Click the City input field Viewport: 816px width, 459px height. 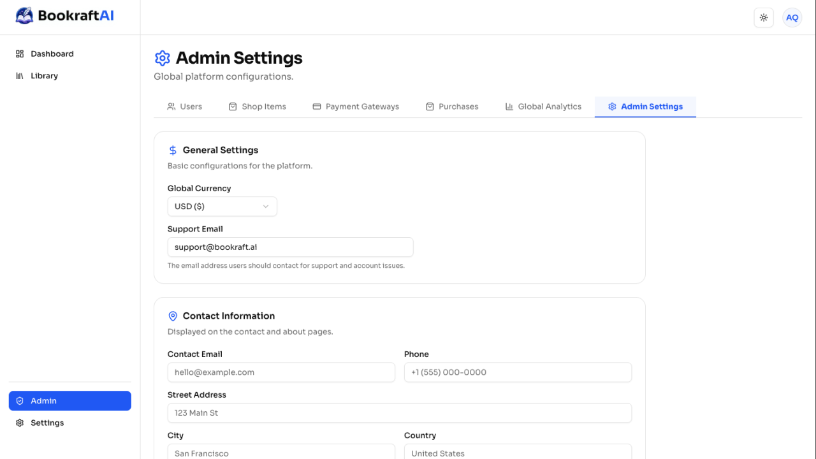(281, 453)
